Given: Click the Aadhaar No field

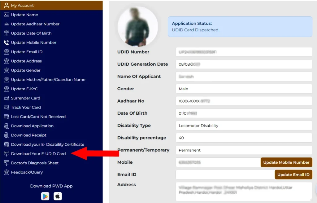Looking at the screenshot, I should (244, 101).
